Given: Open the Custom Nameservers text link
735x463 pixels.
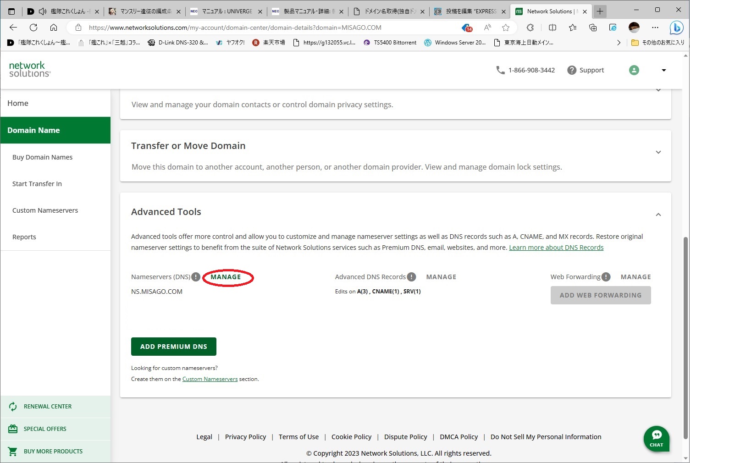Looking at the screenshot, I should tap(210, 379).
